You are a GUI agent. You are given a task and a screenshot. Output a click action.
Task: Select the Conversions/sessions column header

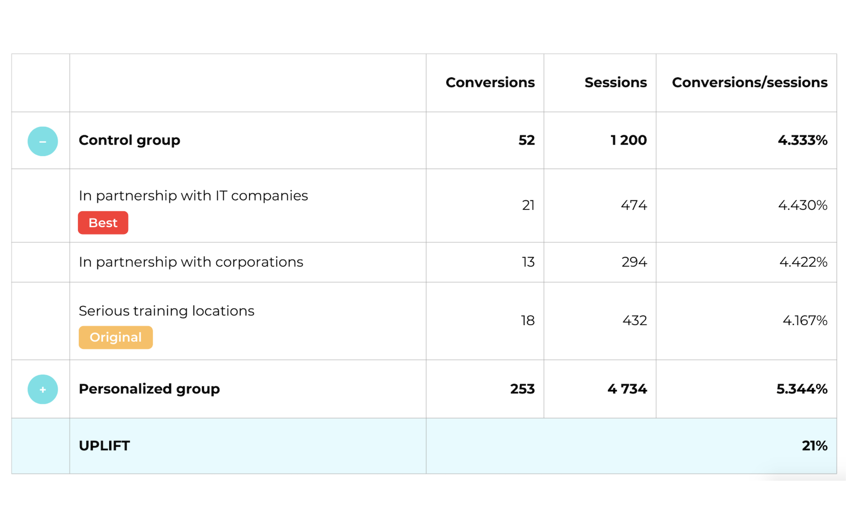click(x=749, y=83)
